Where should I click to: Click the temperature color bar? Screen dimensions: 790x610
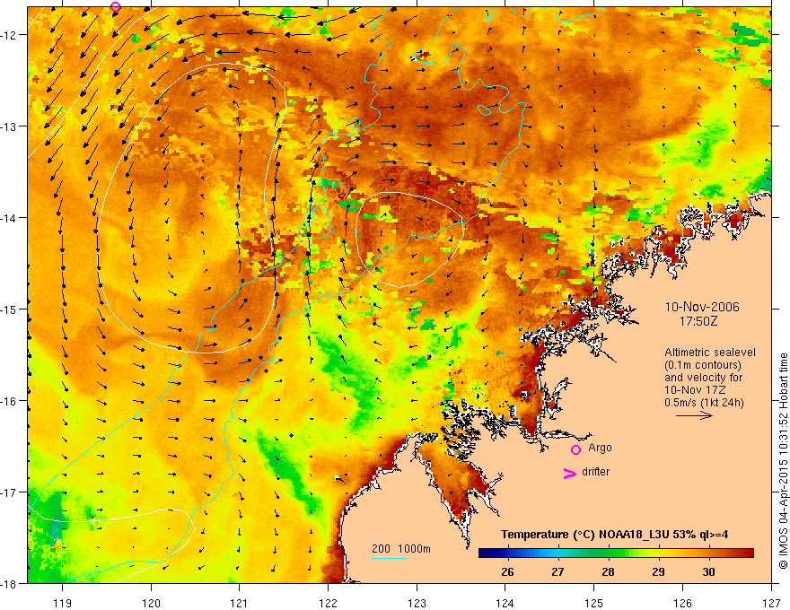point(616,553)
